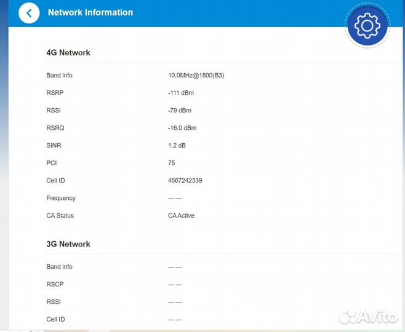405x332 pixels.
Task: Click the 3G Cell ID label
Action: [55, 319]
